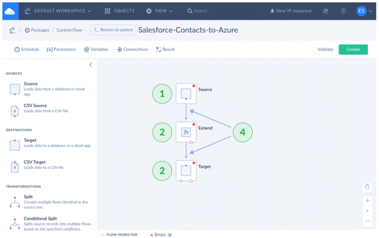Zoom out using the minus button
The image size is (379, 238).
(368, 220)
